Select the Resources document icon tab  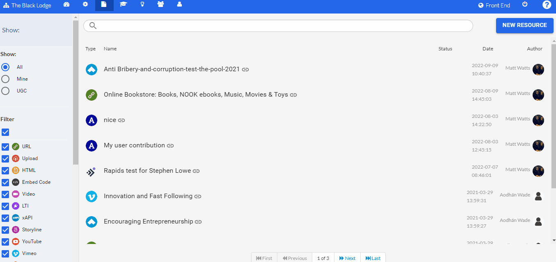(x=104, y=5)
